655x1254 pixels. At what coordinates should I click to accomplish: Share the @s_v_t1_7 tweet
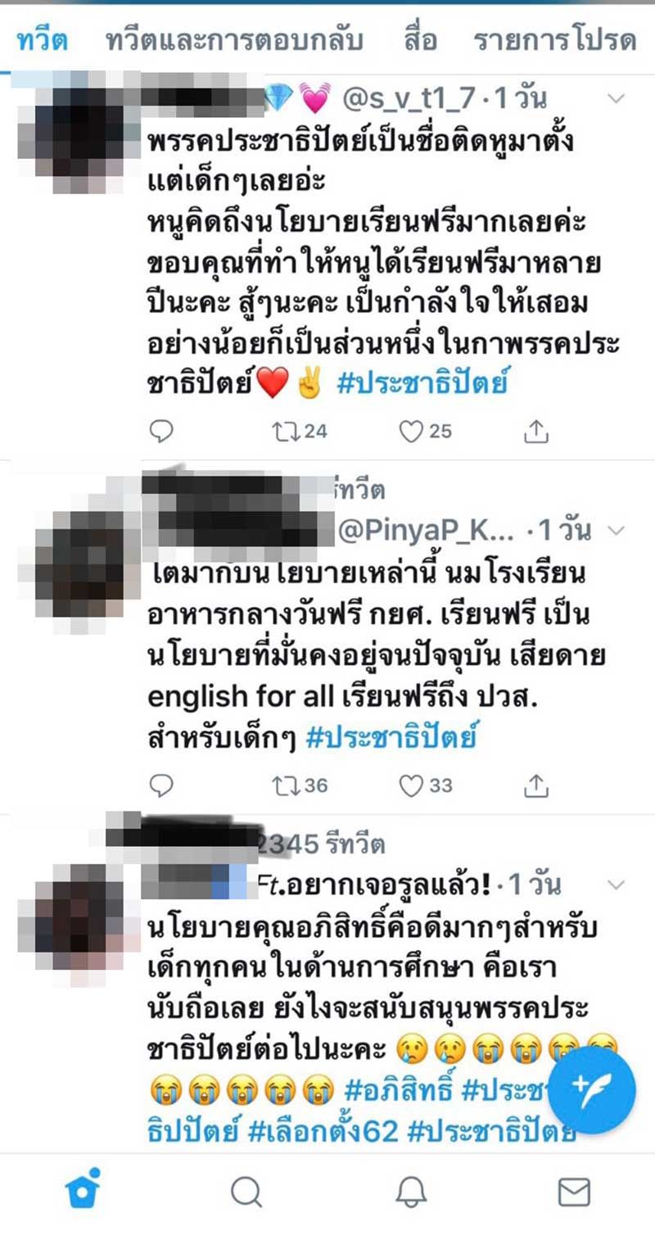[x=535, y=431]
